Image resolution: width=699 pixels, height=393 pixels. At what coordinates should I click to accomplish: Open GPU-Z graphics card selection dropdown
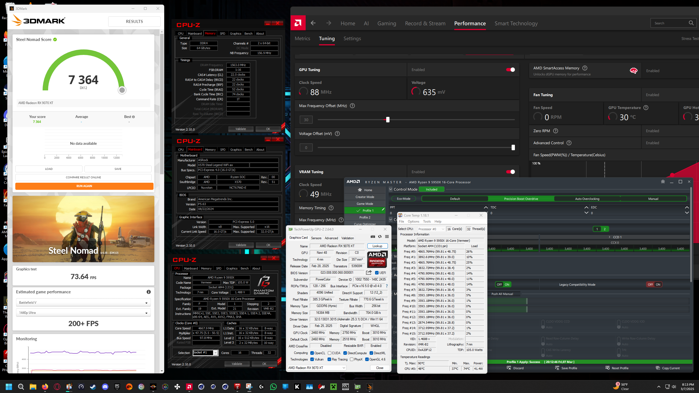[x=317, y=368]
